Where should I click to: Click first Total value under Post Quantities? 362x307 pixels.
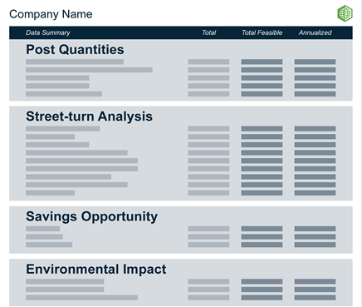(x=208, y=62)
